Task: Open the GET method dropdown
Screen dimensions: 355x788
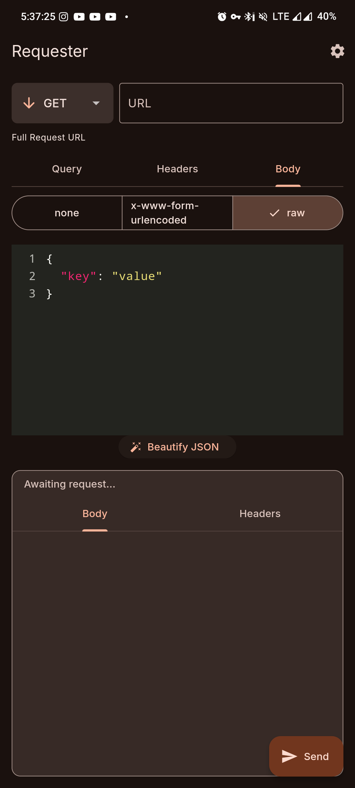Action: coord(62,103)
